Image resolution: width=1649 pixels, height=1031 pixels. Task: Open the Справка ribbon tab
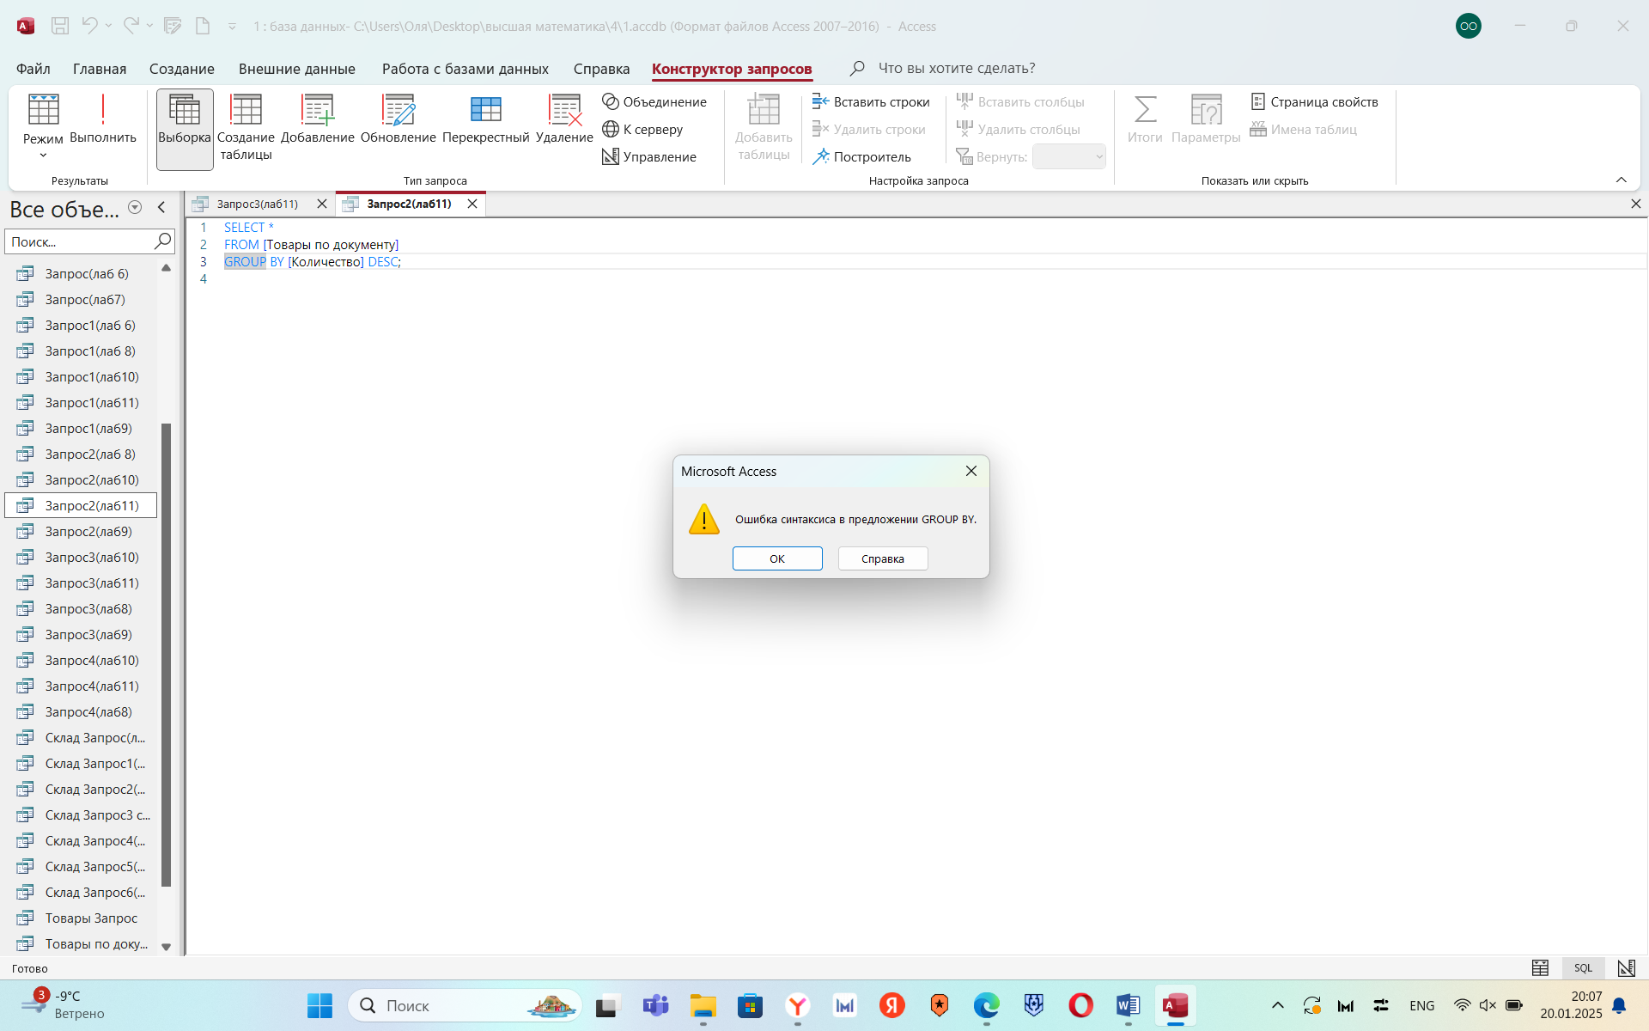pos(602,69)
